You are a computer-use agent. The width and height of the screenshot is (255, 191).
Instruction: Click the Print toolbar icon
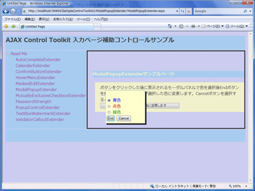(x=193, y=26)
